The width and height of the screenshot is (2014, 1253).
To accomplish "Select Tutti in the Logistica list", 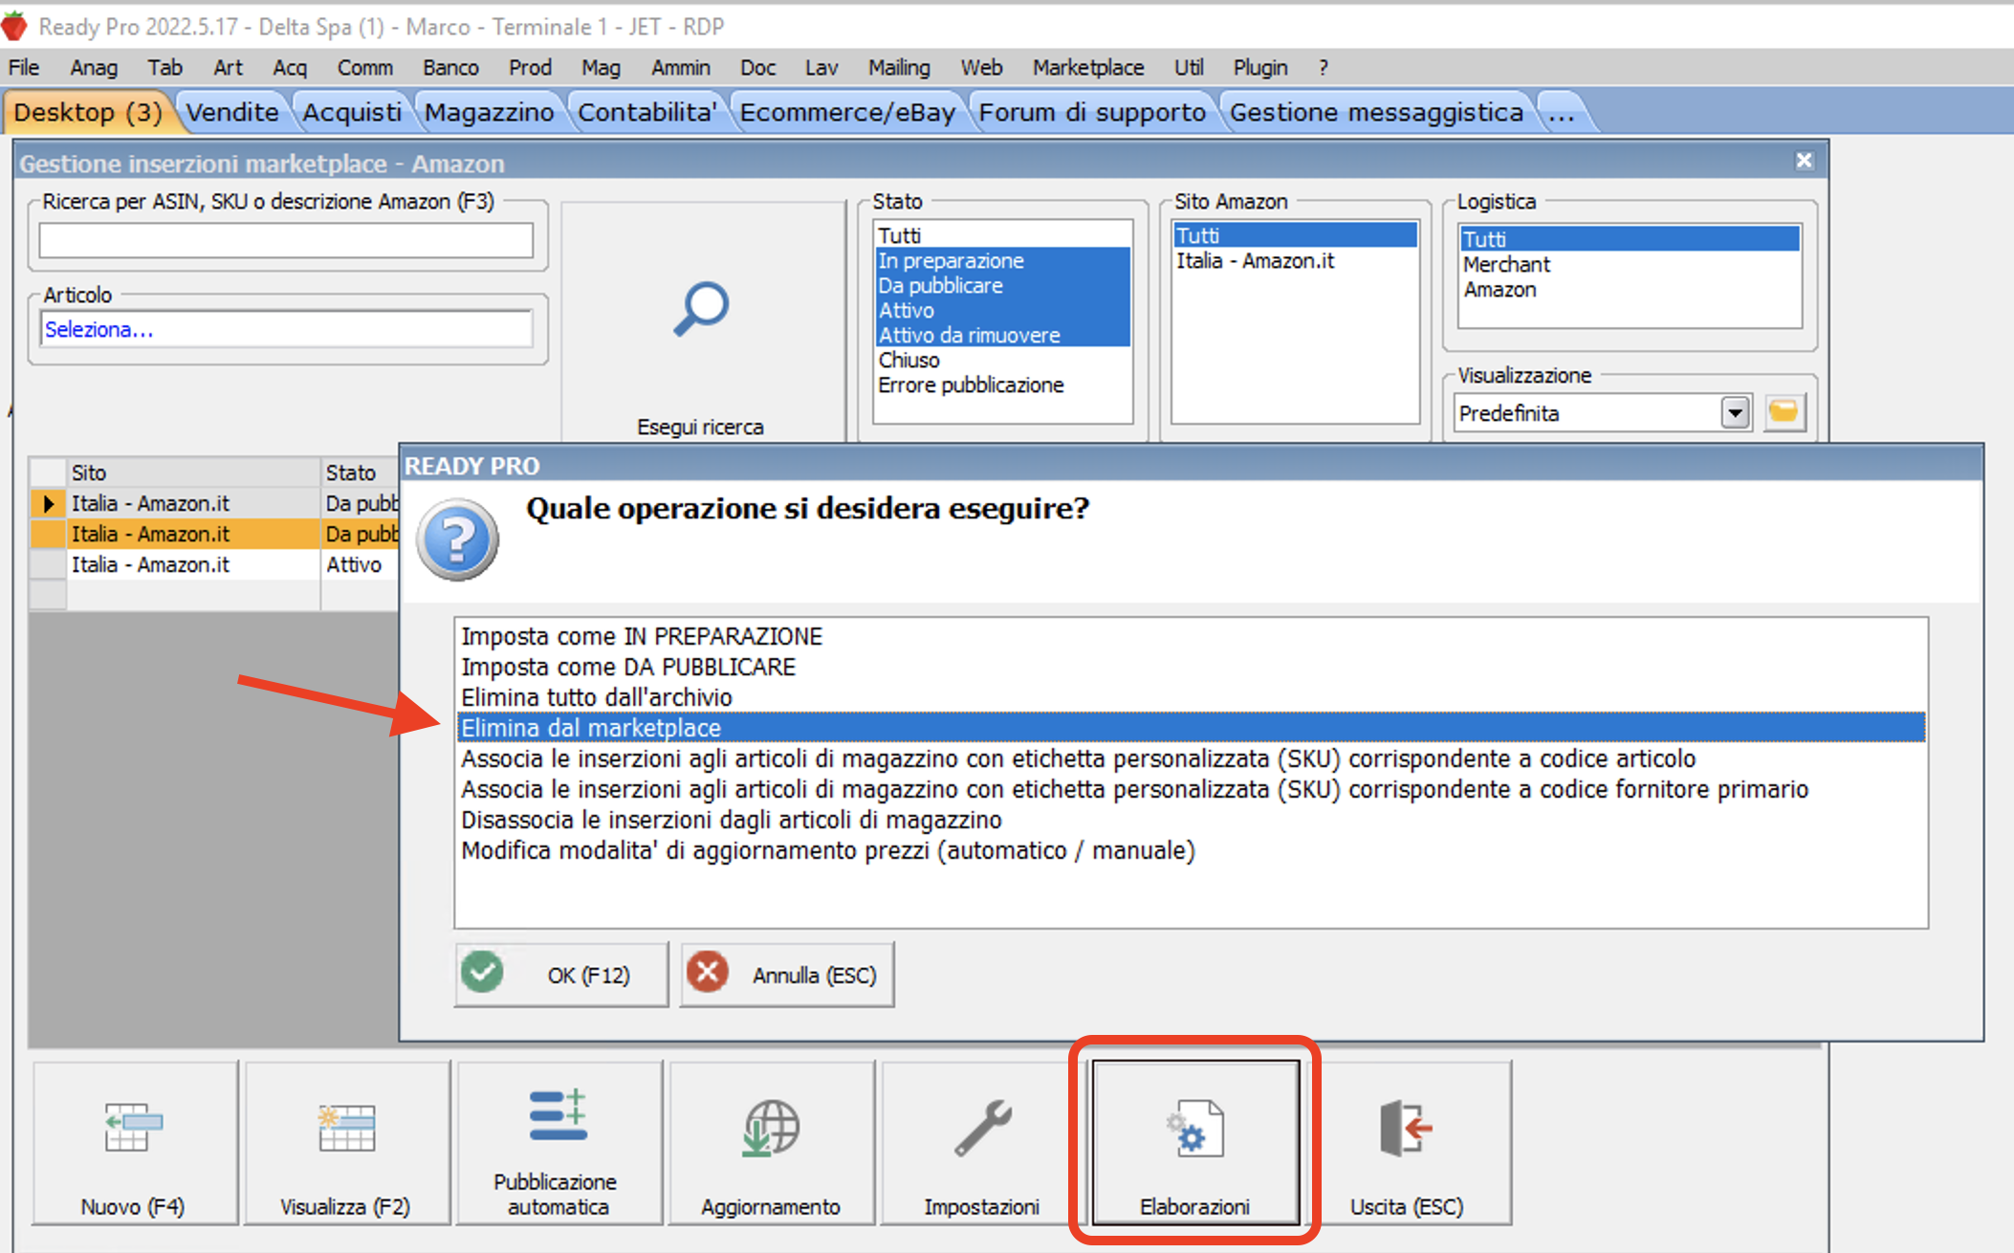I will pos(1630,239).
